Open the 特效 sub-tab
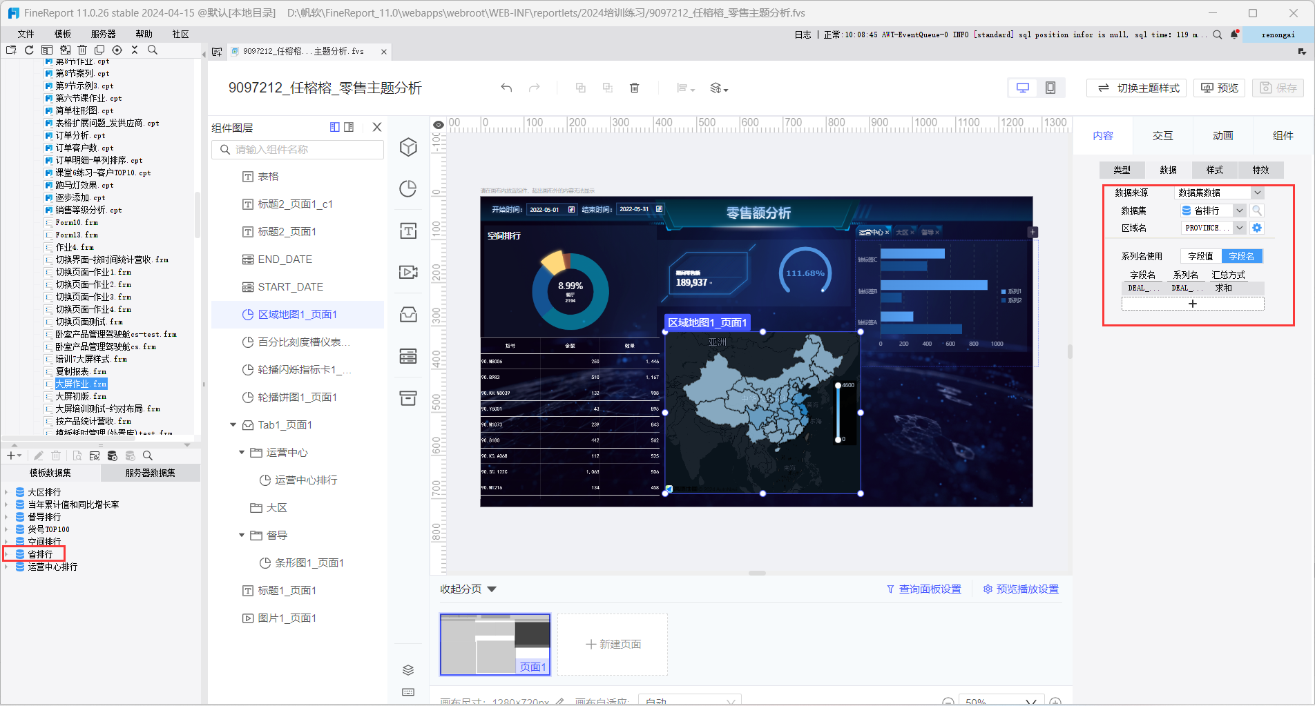The width and height of the screenshot is (1315, 706). click(x=1260, y=170)
